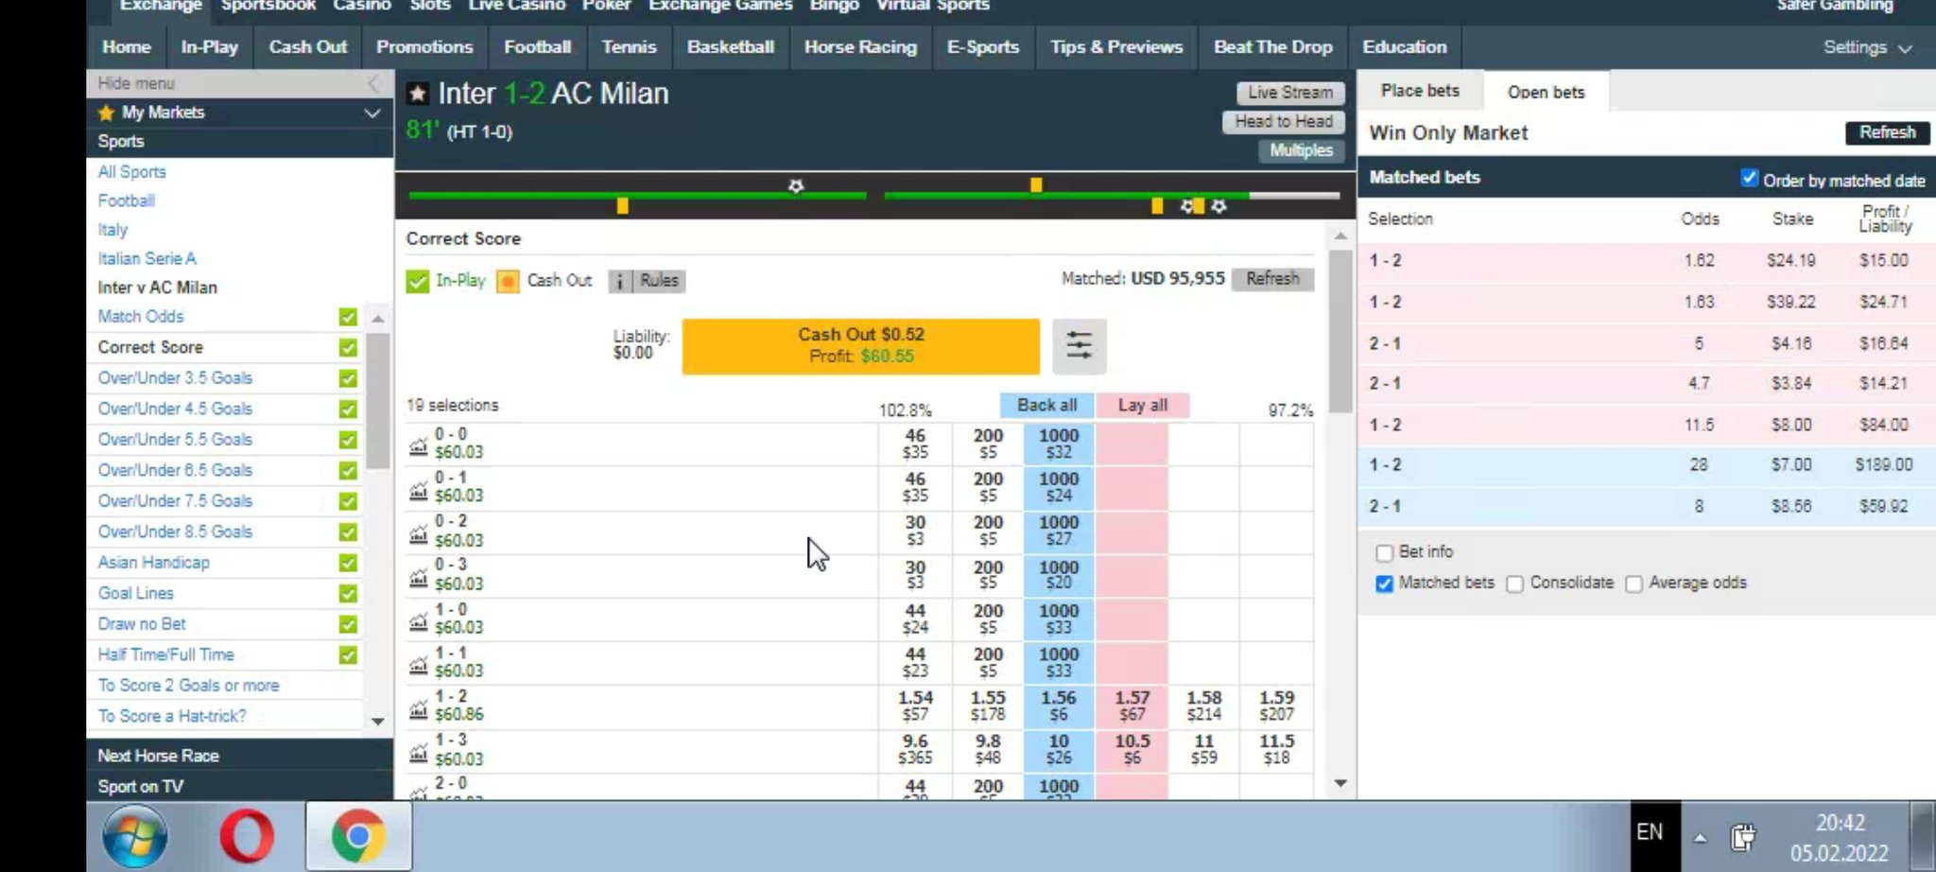Click 1 - 3 lay price 10.5

point(1132,749)
